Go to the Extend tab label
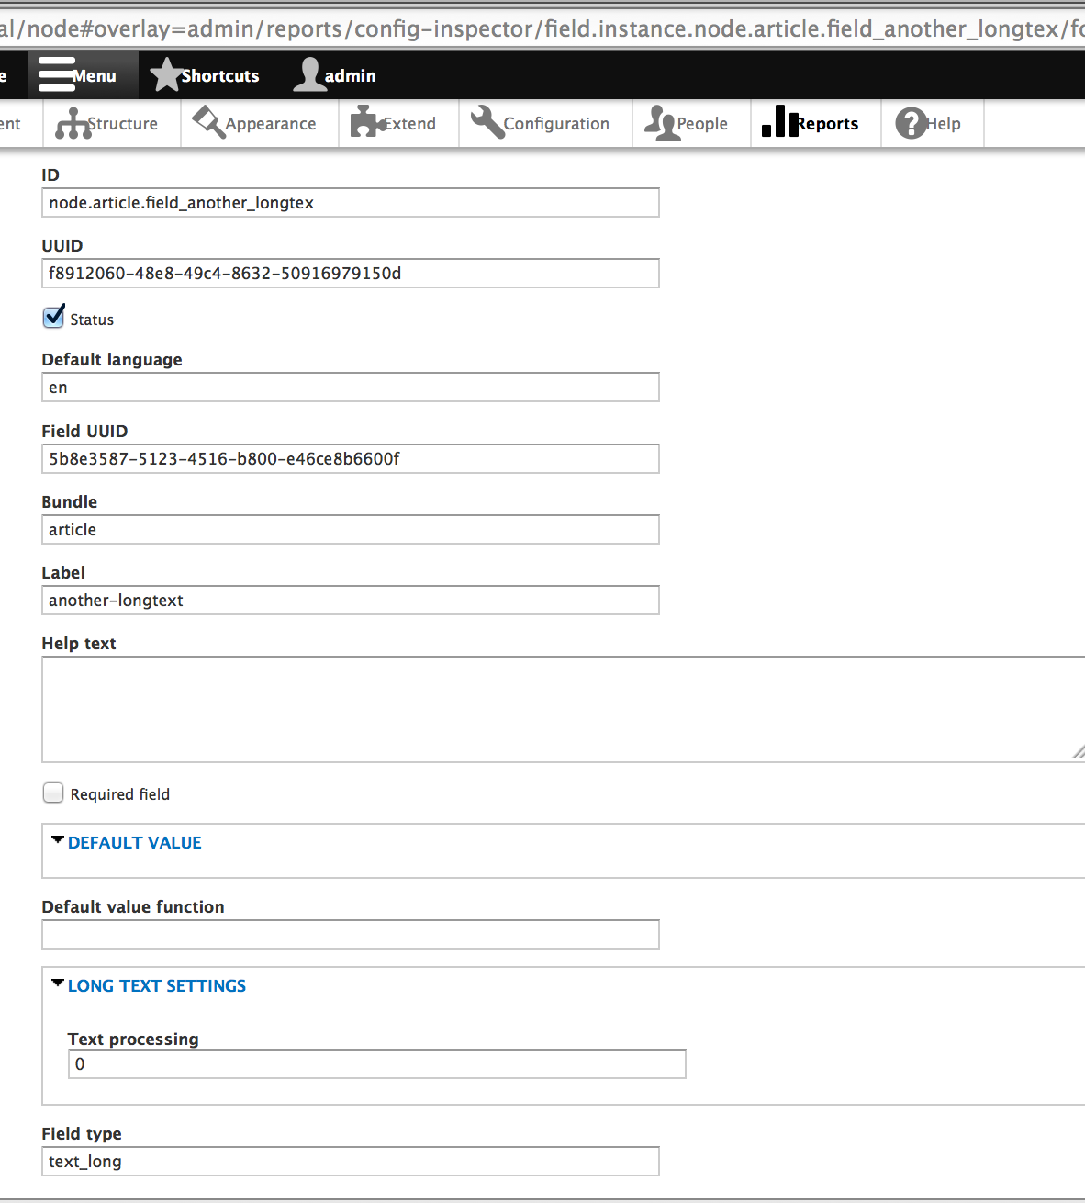 (409, 124)
